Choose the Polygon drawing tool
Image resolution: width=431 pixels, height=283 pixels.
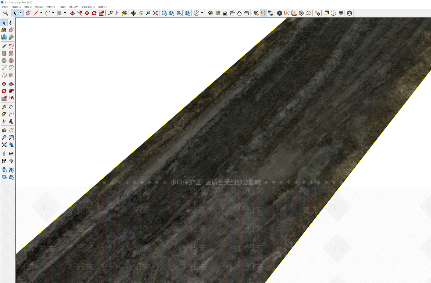coord(11,61)
